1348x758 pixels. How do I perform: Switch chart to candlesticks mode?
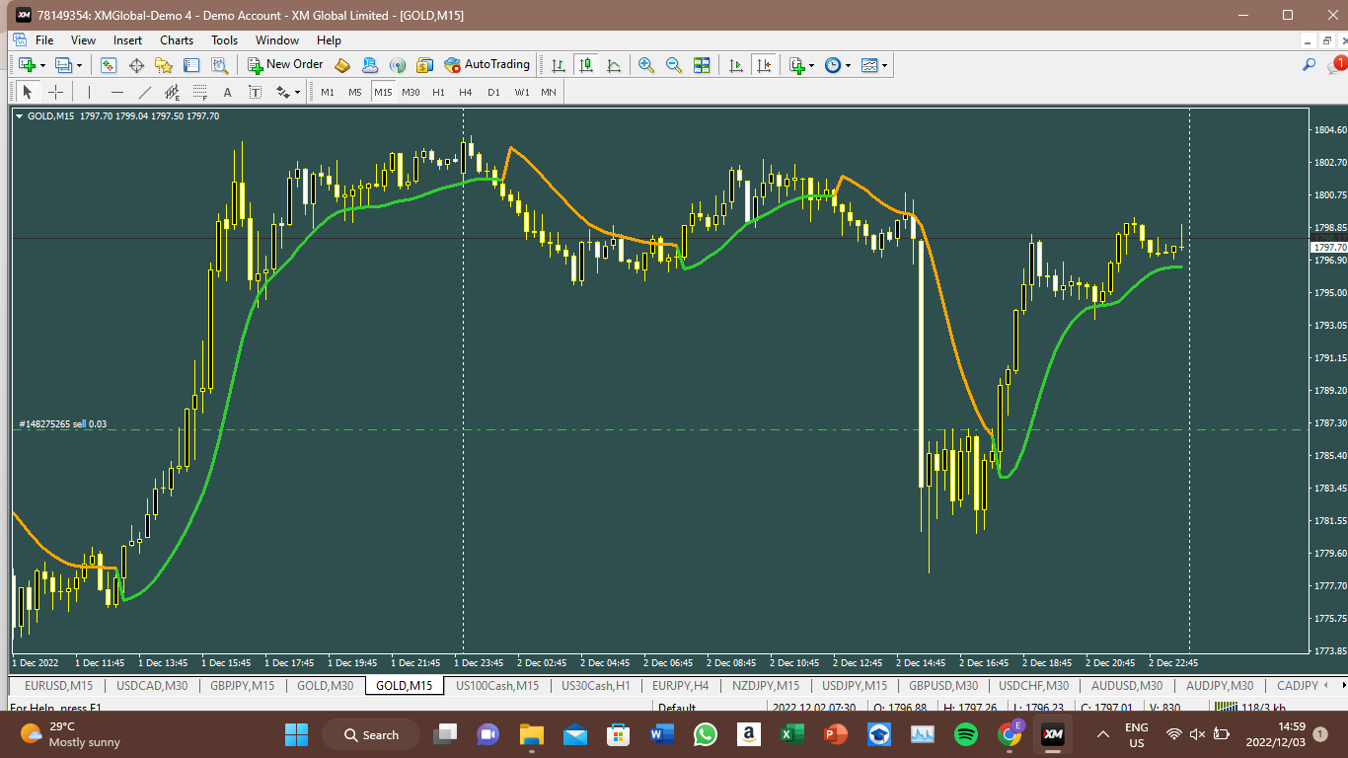(586, 65)
